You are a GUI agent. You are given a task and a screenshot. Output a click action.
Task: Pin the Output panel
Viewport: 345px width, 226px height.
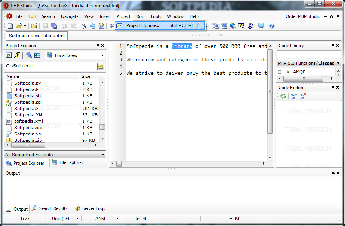tap(333, 173)
